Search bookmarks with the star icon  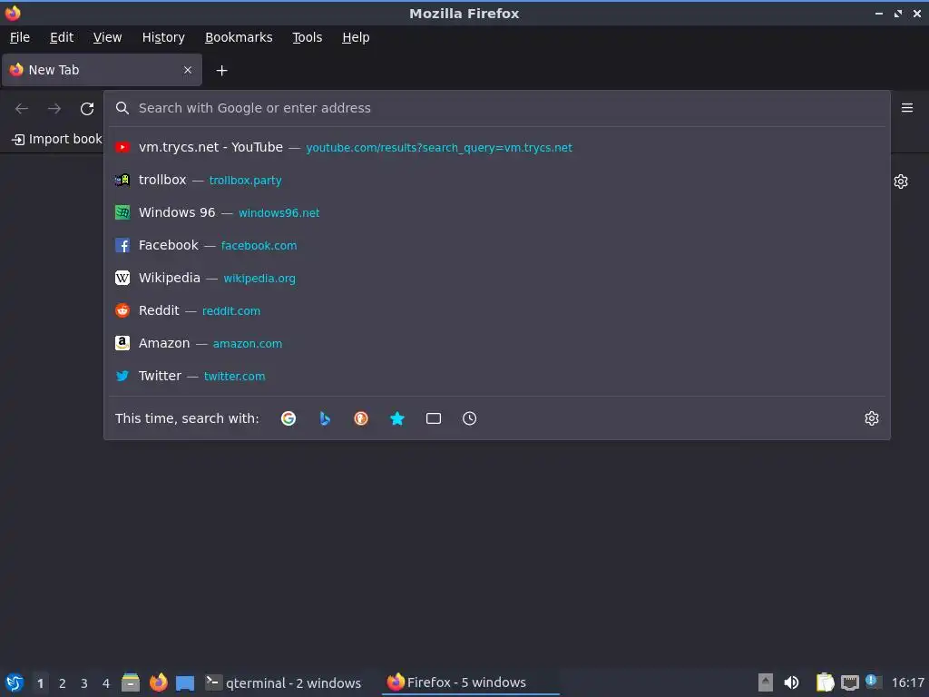pyautogui.click(x=397, y=418)
